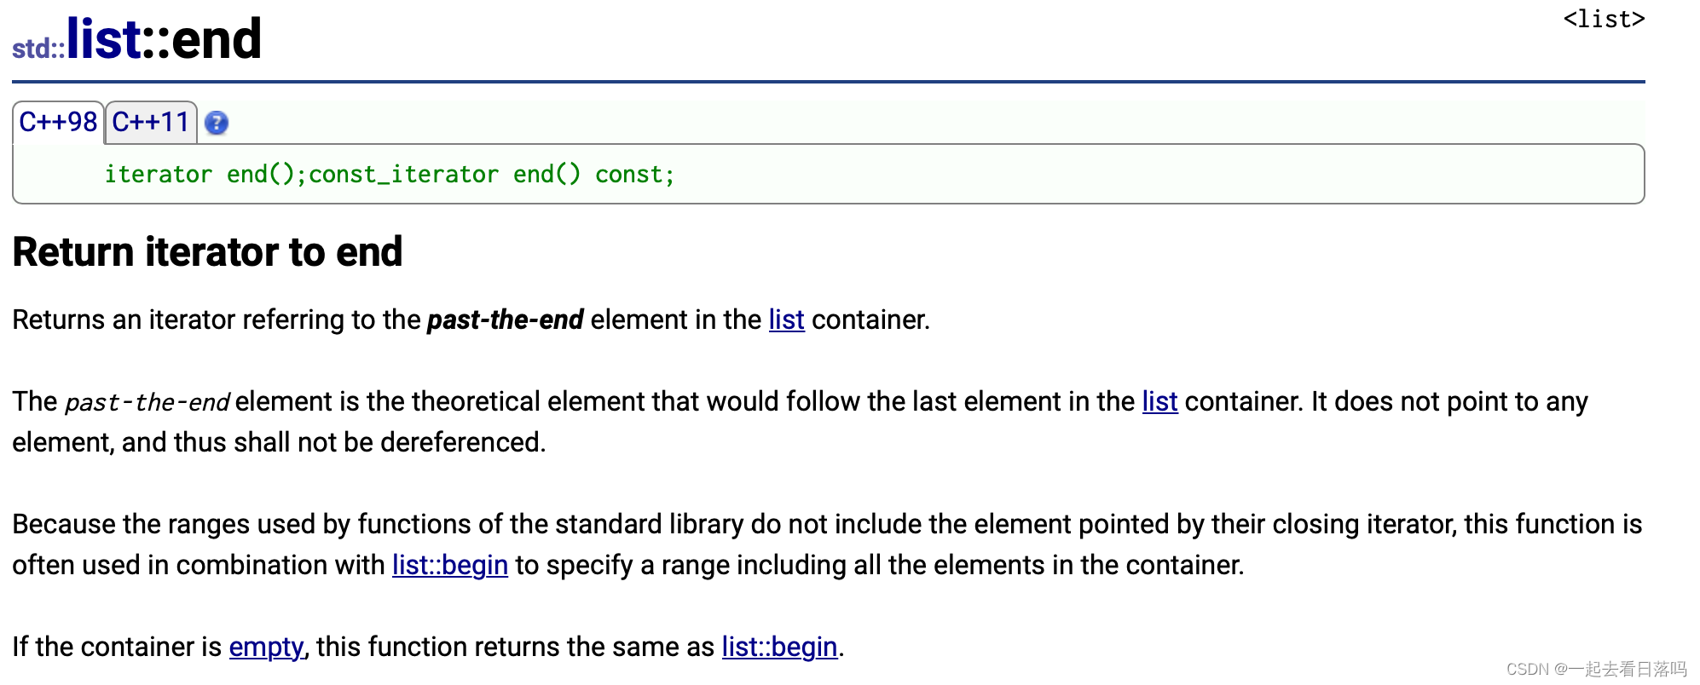Click the 'Return iterator to end' heading
Viewport: 1700px width, 685px height.
pos(207,252)
